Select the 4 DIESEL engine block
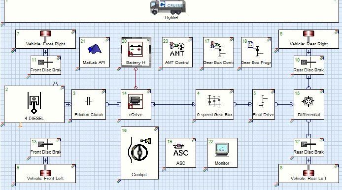Image resolution: width=342 pixels, height=190 pixels. coord(34,104)
